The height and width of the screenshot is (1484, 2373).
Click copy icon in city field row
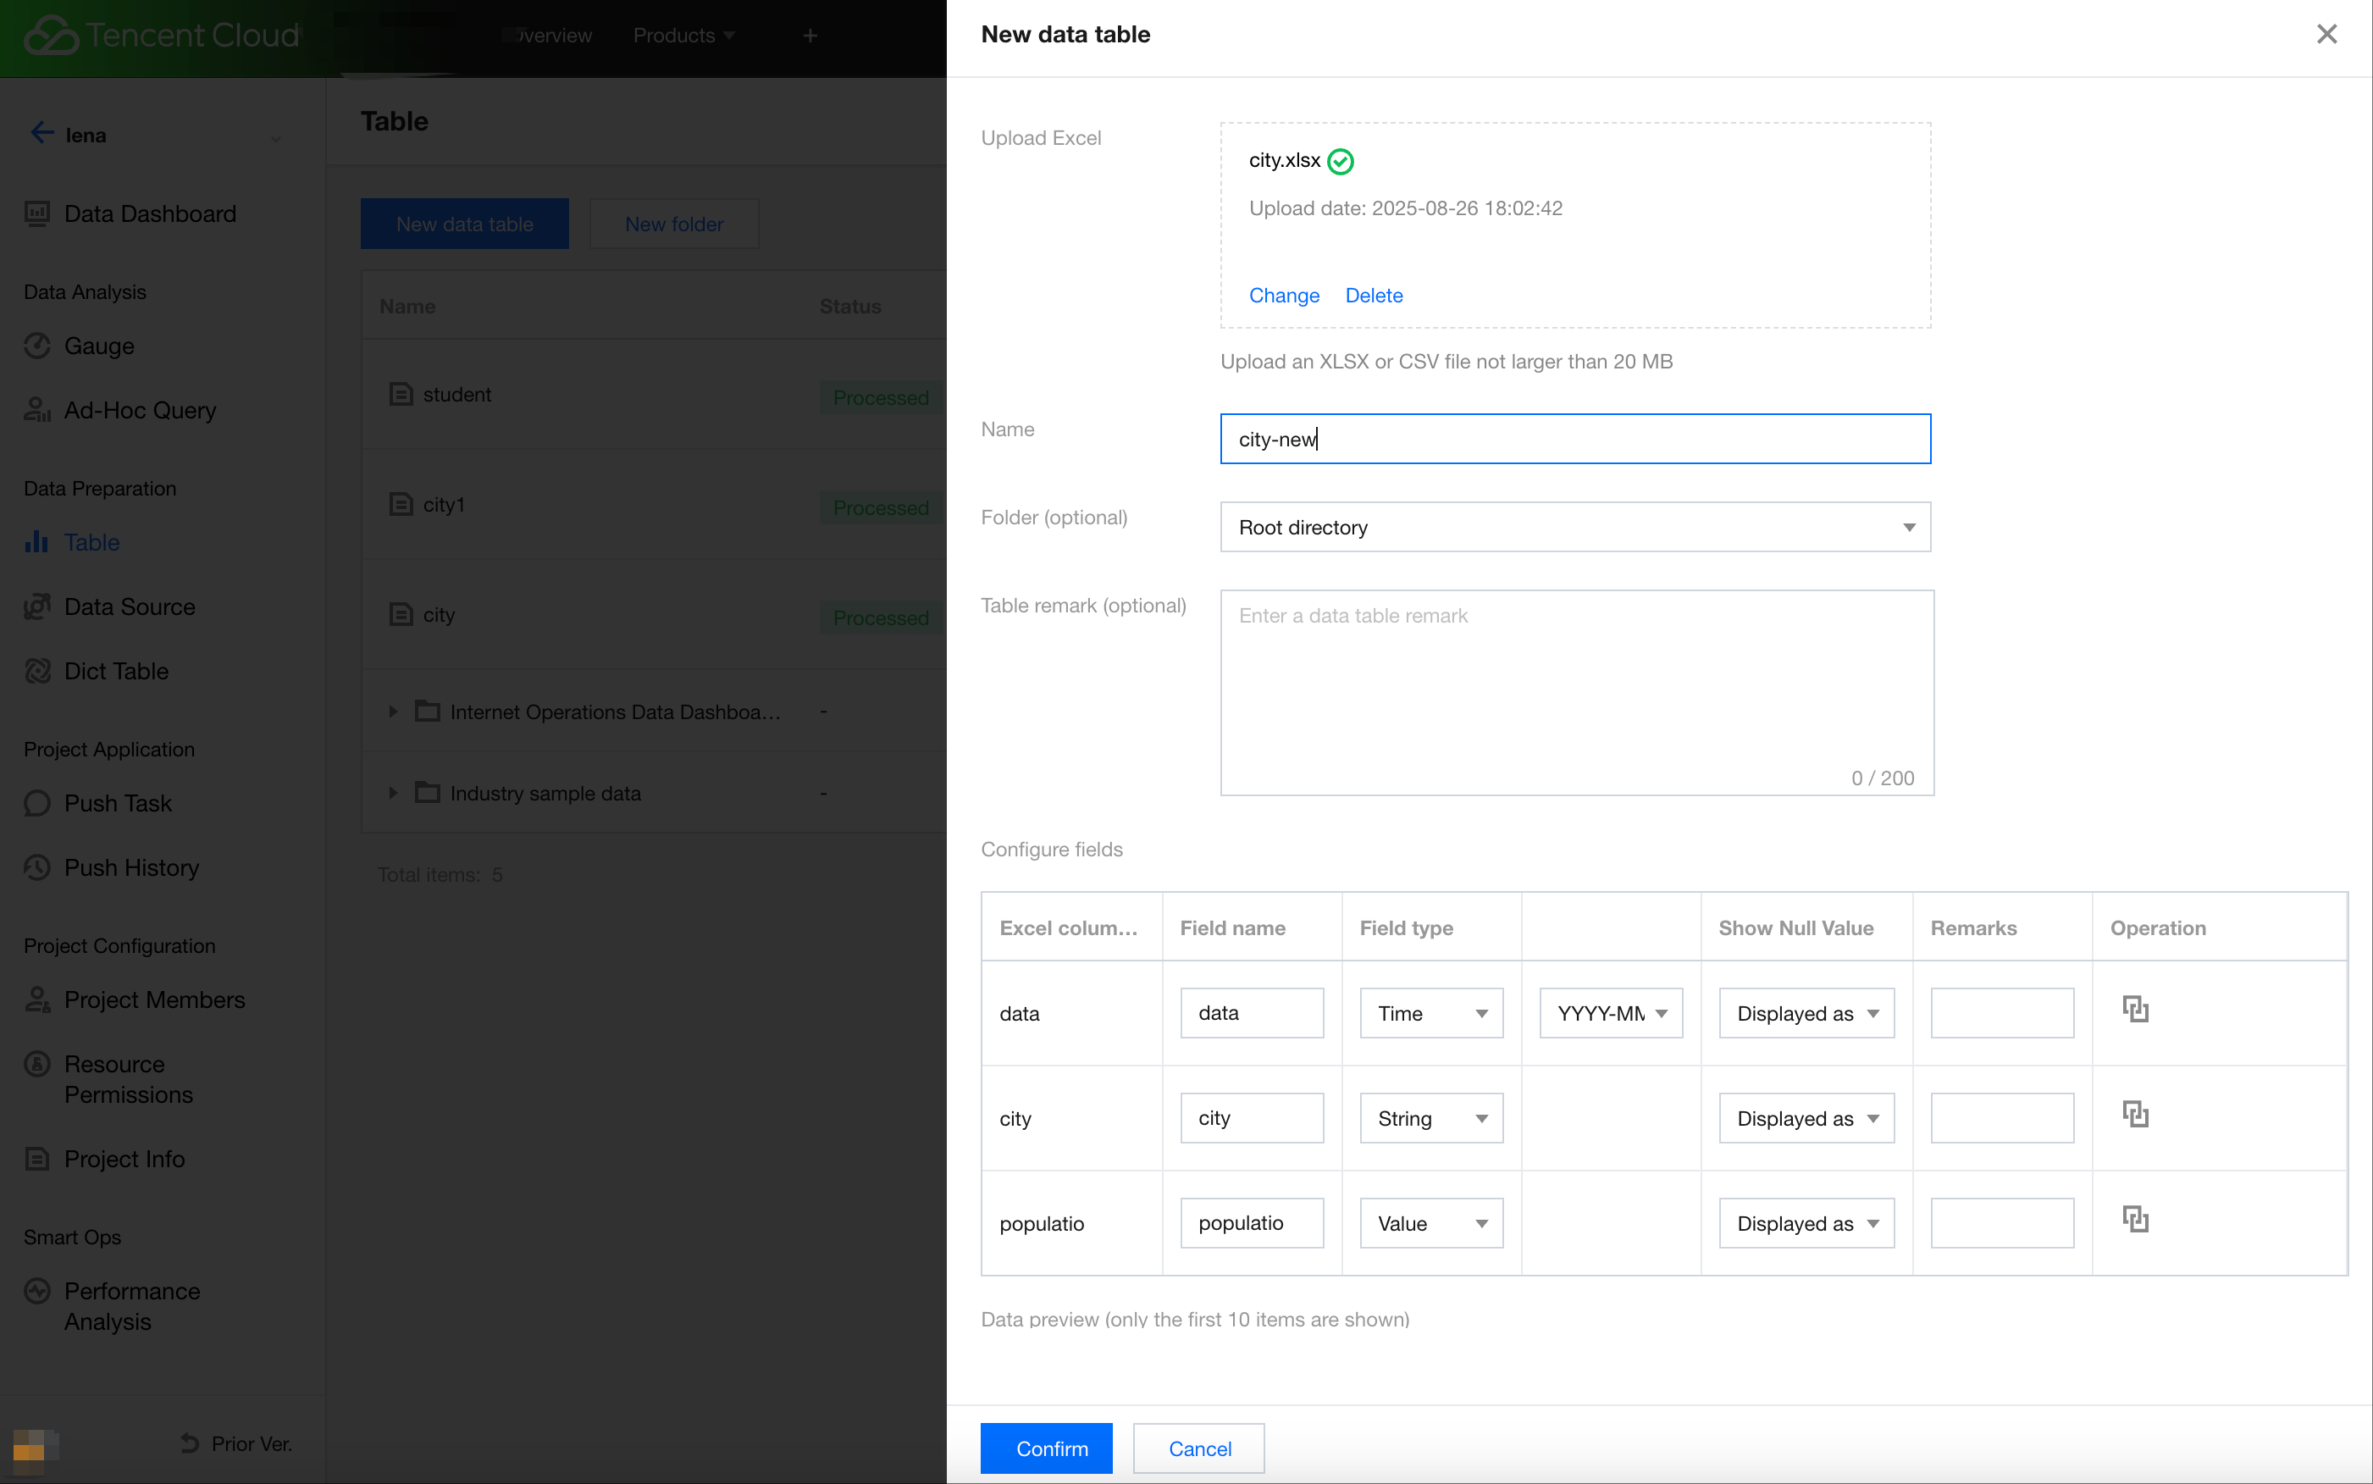2136,1114
